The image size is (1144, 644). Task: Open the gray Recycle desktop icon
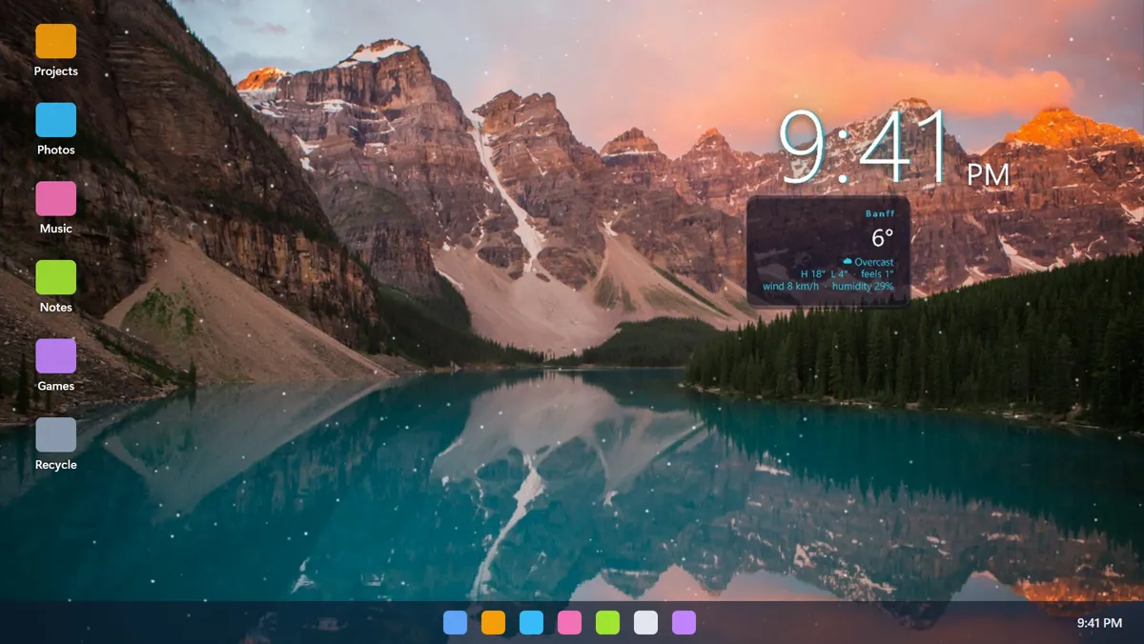(x=55, y=435)
